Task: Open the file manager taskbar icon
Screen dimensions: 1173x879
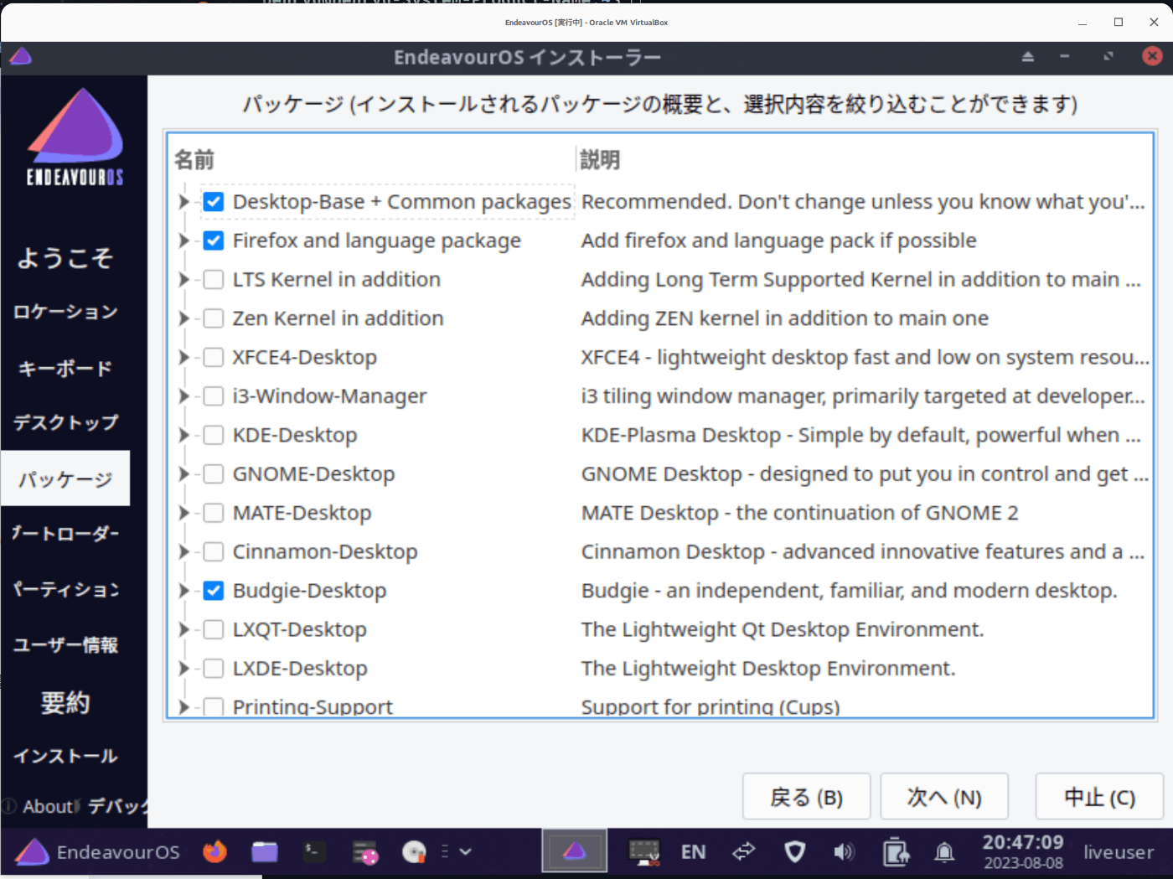Action: pyautogui.click(x=265, y=852)
